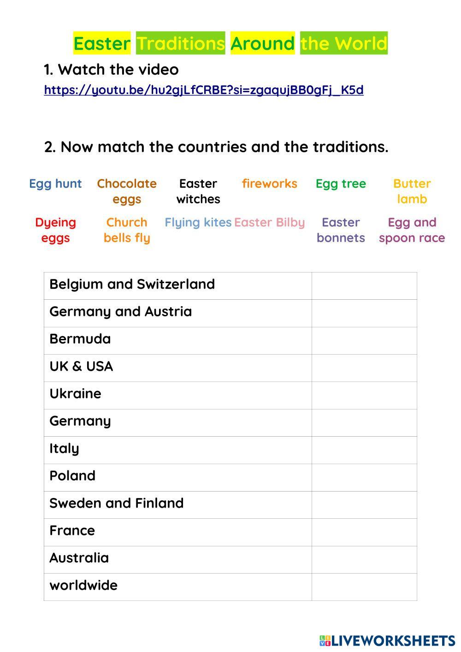Pick the yellow 'Butter lamb' label
The image size is (461, 652).
[412, 191]
